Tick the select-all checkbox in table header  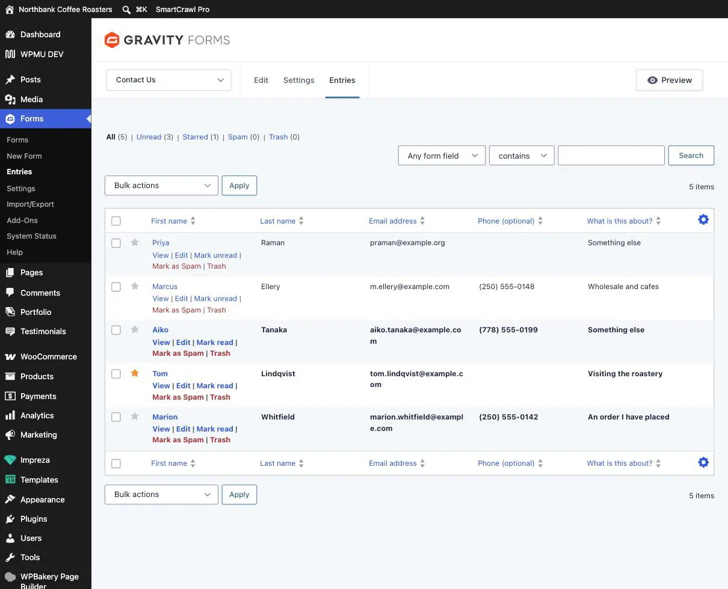tap(116, 221)
